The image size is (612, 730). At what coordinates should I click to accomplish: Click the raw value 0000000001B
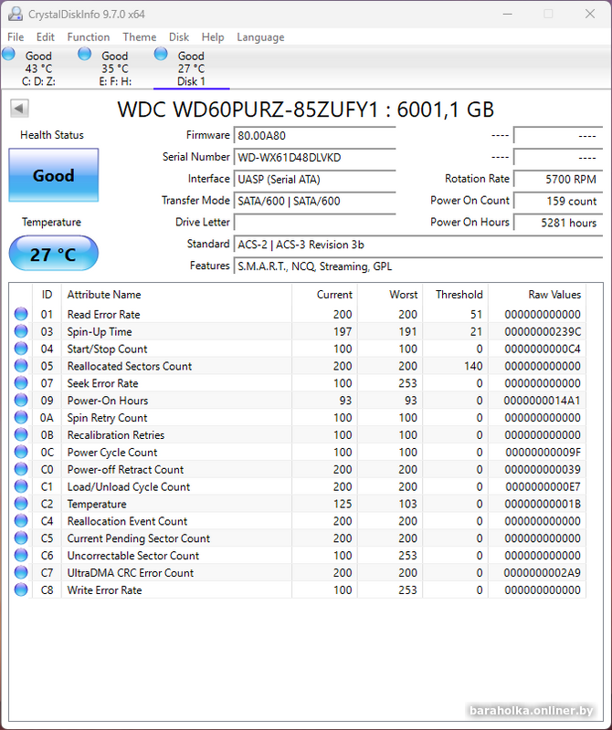coord(543,504)
